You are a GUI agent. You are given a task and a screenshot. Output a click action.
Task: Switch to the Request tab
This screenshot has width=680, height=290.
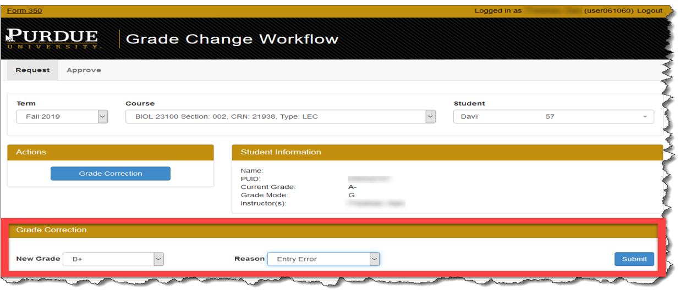32,70
